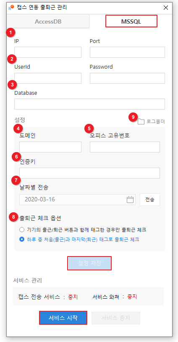178x342 pixels.
Task: Focus the Port input field
Action: tap(127, 52)
